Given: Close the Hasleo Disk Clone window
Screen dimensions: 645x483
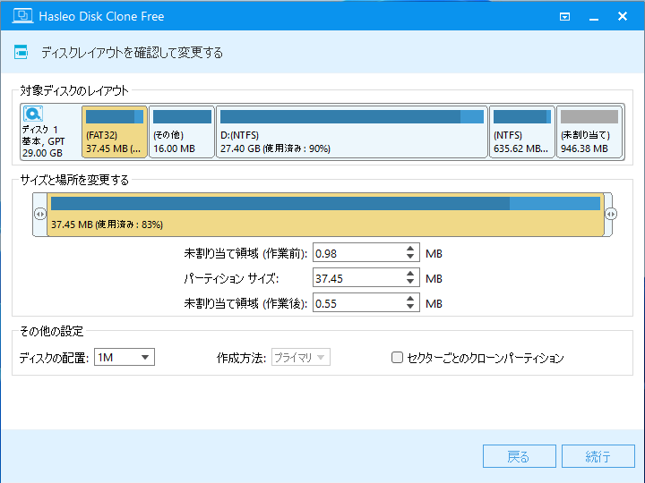Looking at the screenshot, I should (x=623, y=16).
